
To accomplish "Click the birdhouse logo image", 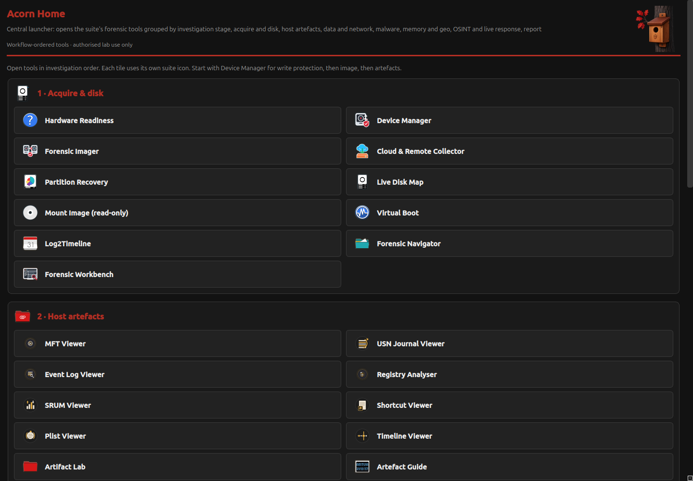I will coord(655,29).
